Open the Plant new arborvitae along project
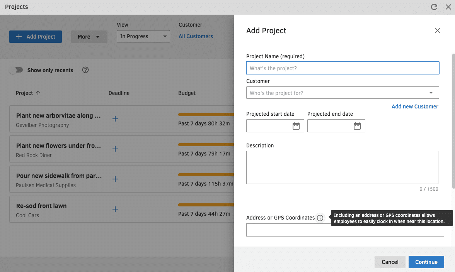The height and width of the screenshot is (272, 455). tap(58, 116)
